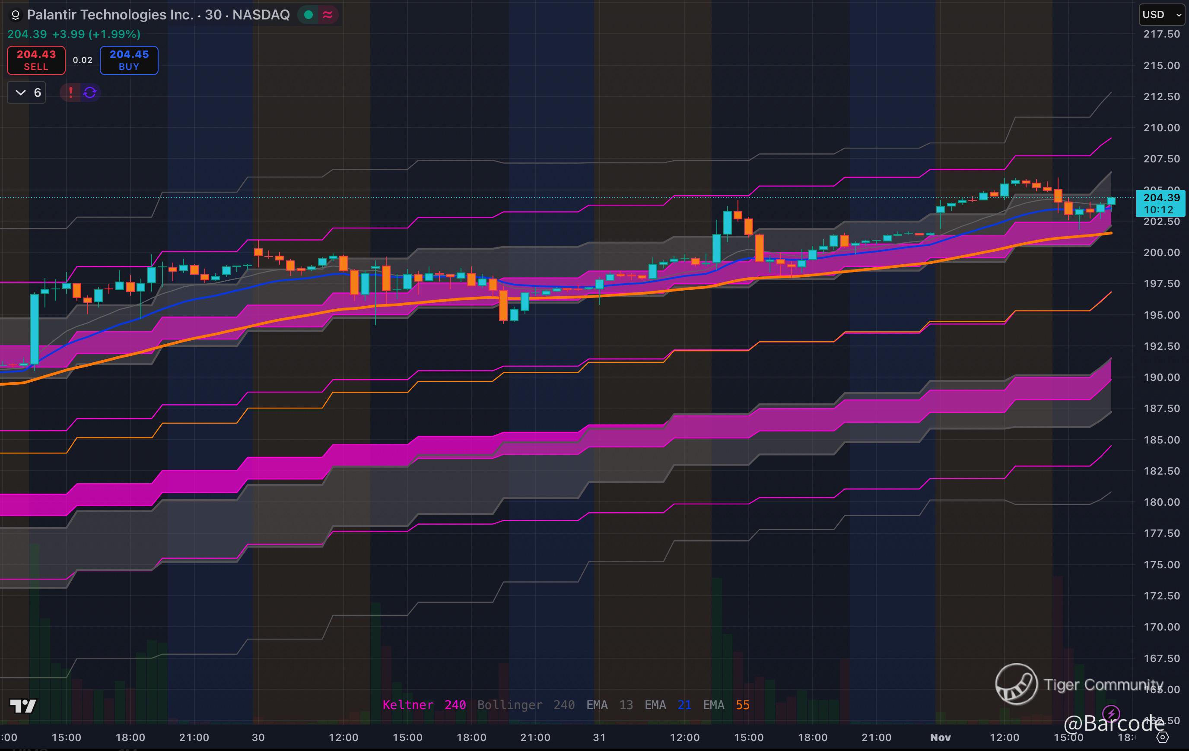This screenshot has height=751, width=1189.
Task: Collapse the 6 indicators legend chevron
Action: pyautogui.click(x=21, y=92)
